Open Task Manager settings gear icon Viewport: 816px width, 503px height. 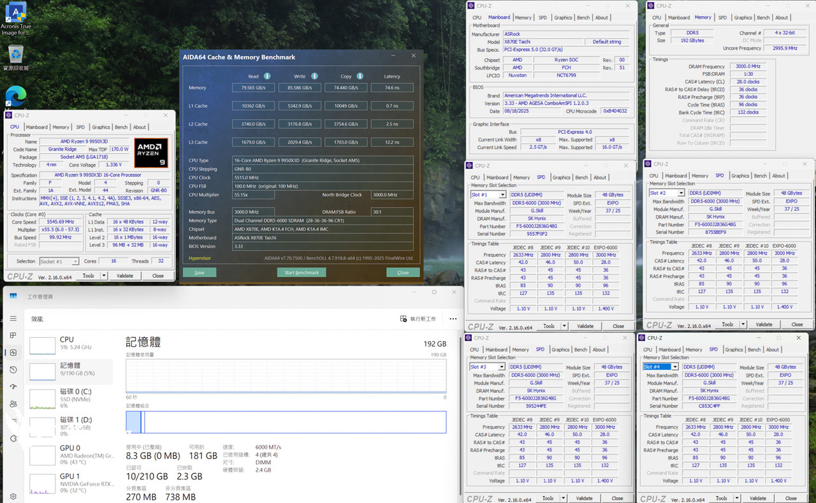click(x=13, y=497)
